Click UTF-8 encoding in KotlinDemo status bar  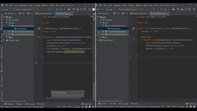coord(70,107)
